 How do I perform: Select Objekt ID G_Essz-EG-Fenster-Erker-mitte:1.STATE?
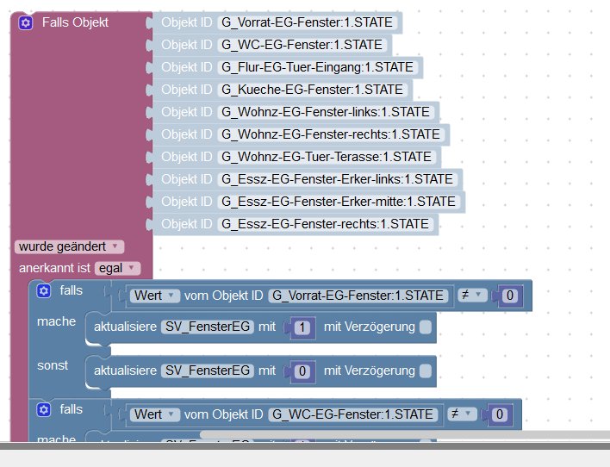[339, 202]
